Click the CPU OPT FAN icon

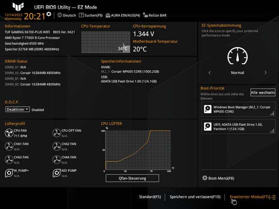coord(57,133)
